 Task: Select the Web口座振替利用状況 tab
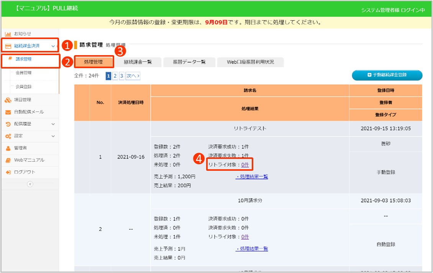tap(250, 62)
